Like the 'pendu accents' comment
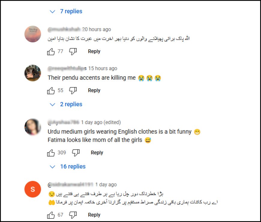Viewport: 261px width, 222px height. point(51,90)
